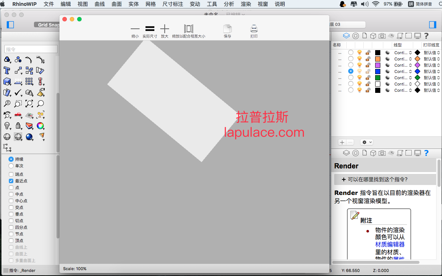
Task: Open the gear options dropdown below layers
Action: click(367, 142)
